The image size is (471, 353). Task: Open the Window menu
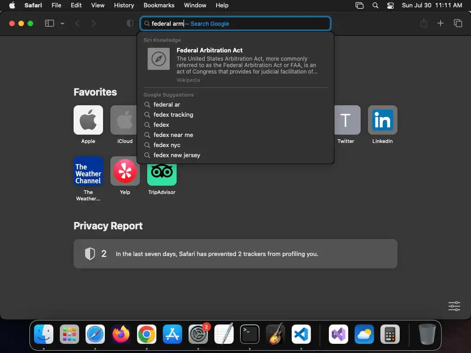point(195,6)
